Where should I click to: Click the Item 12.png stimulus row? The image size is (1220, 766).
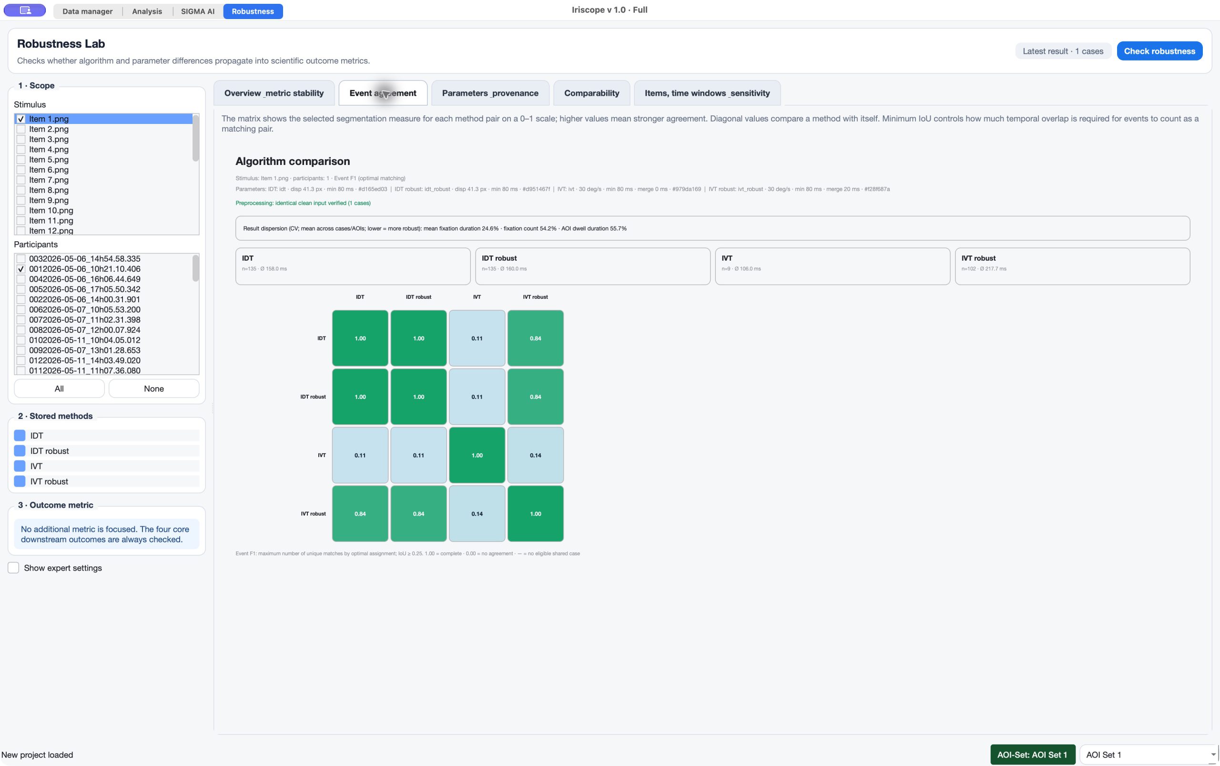pyautogui.click(x=103, y=231)
